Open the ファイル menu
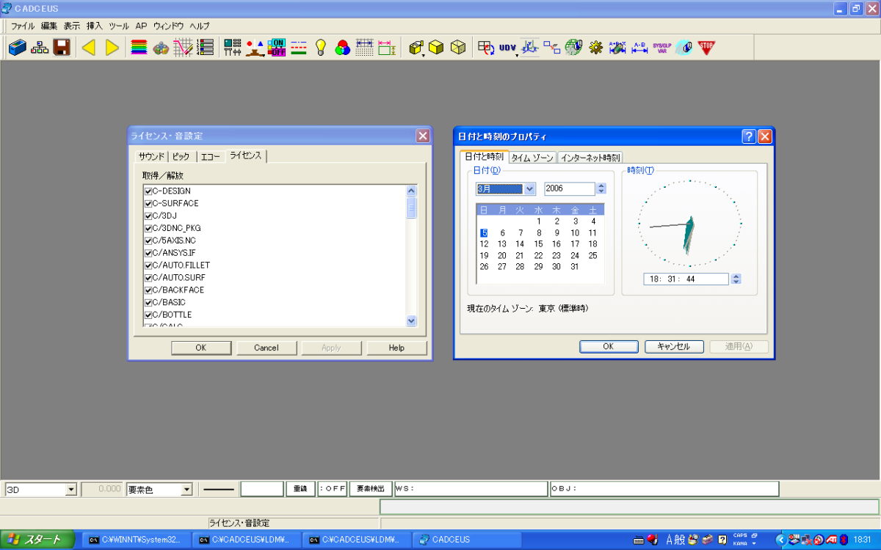 pyautogui.click(x=23, y=26)
